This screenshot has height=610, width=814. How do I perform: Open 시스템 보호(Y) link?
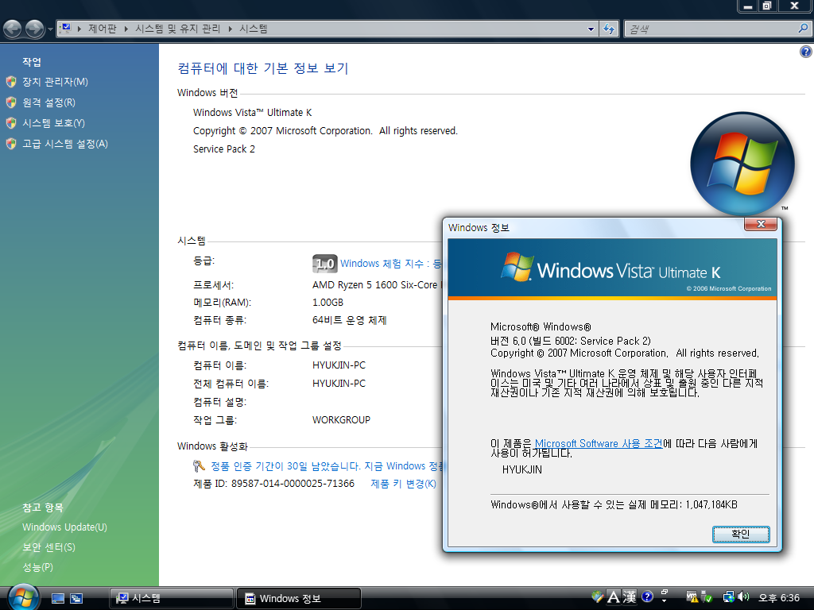(x=53, y=123)
